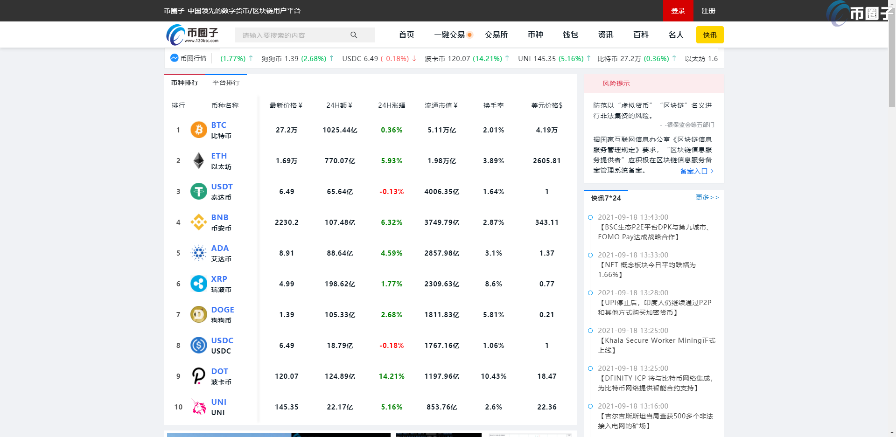Viewport: 896px width, 437px height.
Task: Open news NFT概念板块今日平均跌幅 headline
Action: [647, 270]
